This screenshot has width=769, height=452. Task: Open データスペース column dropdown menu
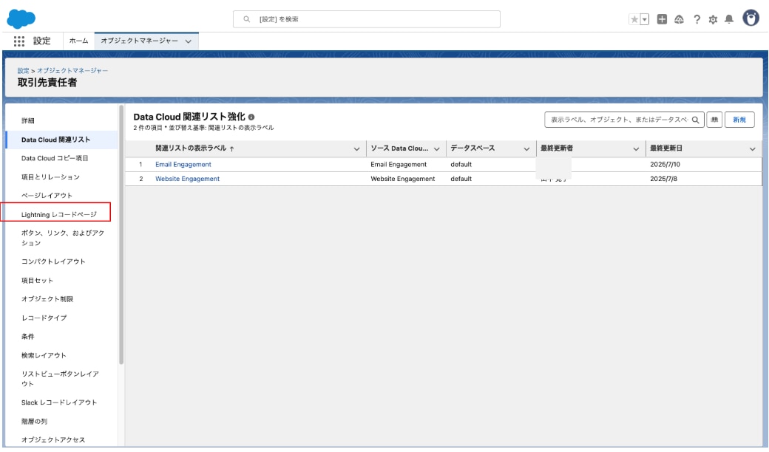526,148
